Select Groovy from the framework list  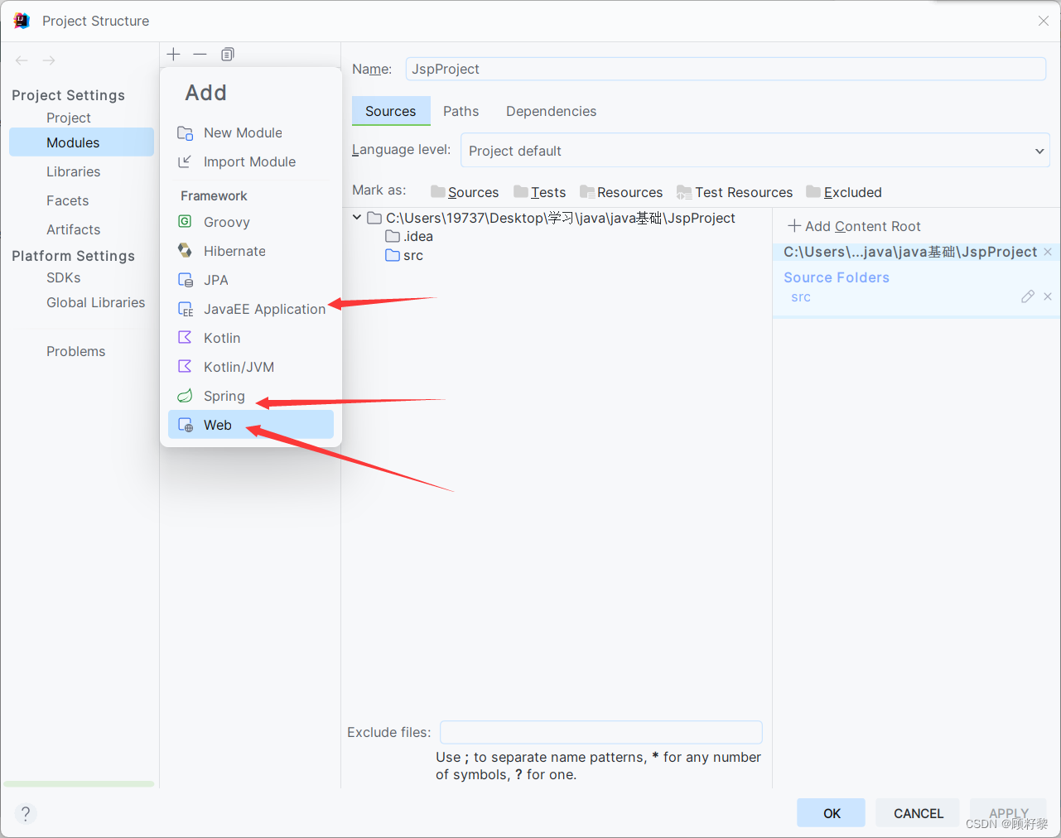251,222
